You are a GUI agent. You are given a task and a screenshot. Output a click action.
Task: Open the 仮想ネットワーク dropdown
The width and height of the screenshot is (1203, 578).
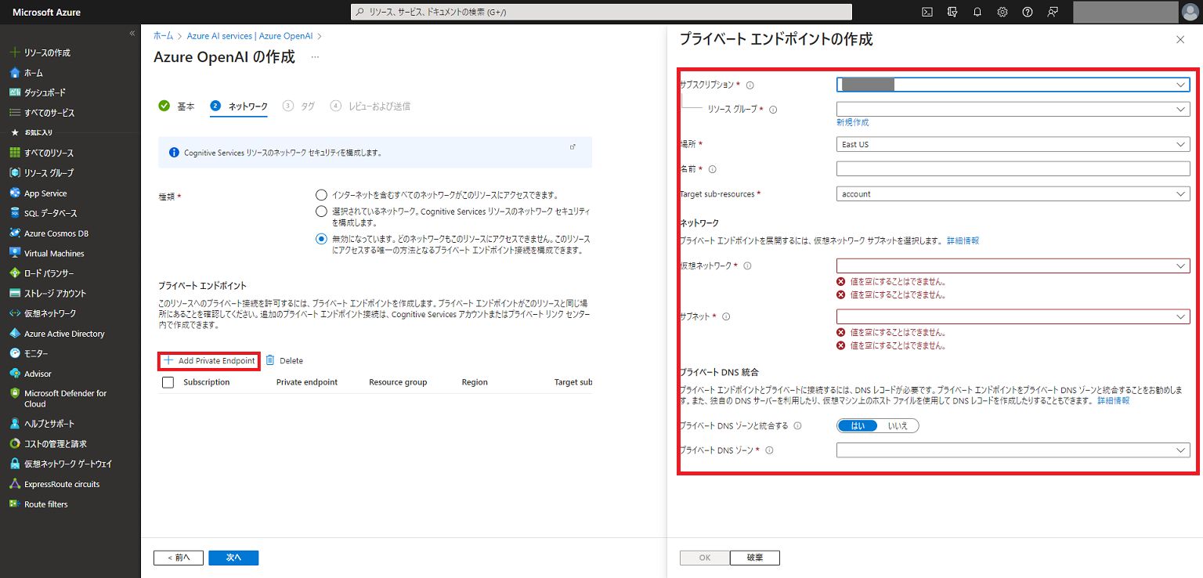pos(1012,266)
